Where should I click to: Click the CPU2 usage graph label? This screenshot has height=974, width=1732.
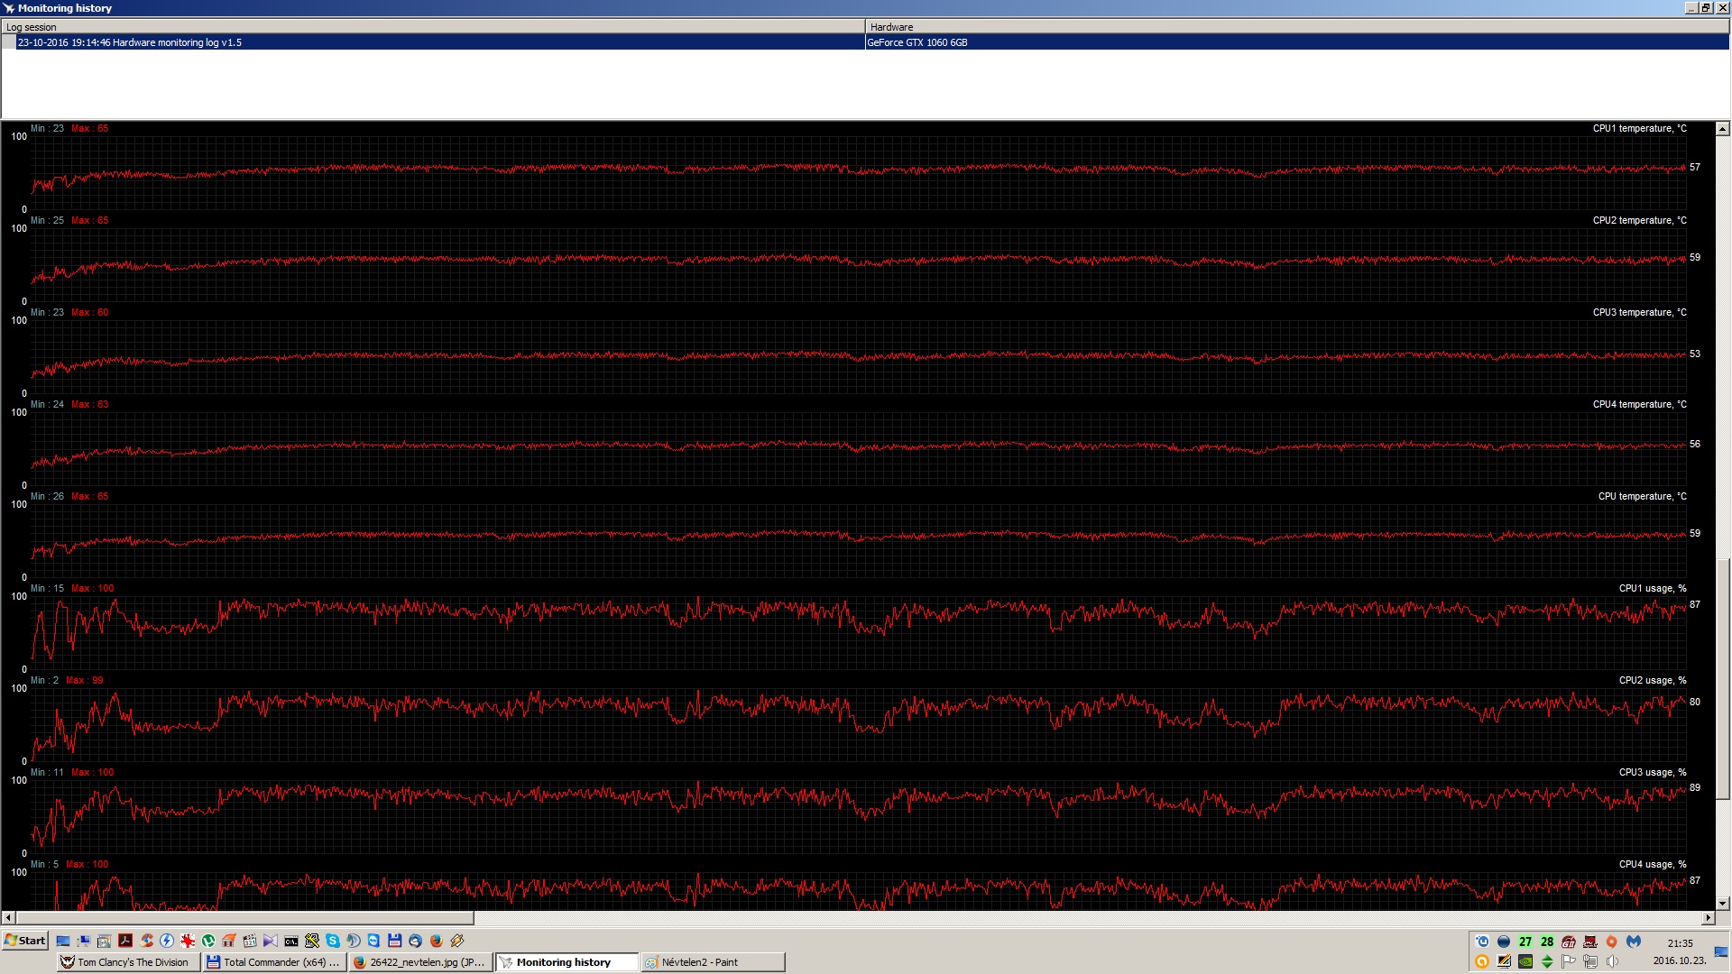[x=1653, y=680]
